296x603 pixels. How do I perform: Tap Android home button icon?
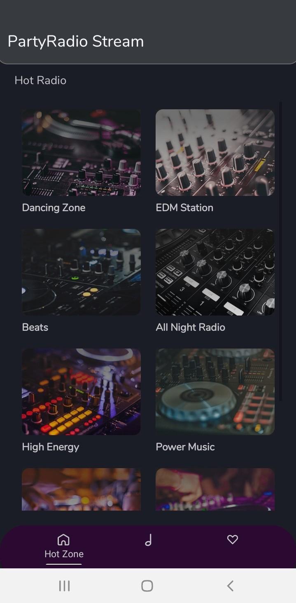click(x=147, y=586)
